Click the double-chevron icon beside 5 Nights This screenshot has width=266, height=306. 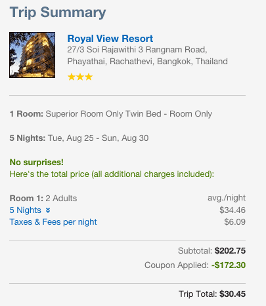(x=48, y=210)
